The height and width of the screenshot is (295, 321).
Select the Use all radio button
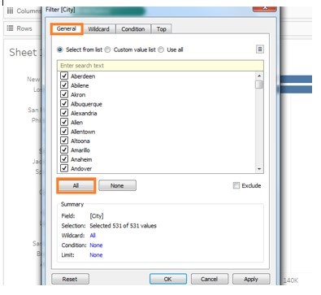point(161,50)
